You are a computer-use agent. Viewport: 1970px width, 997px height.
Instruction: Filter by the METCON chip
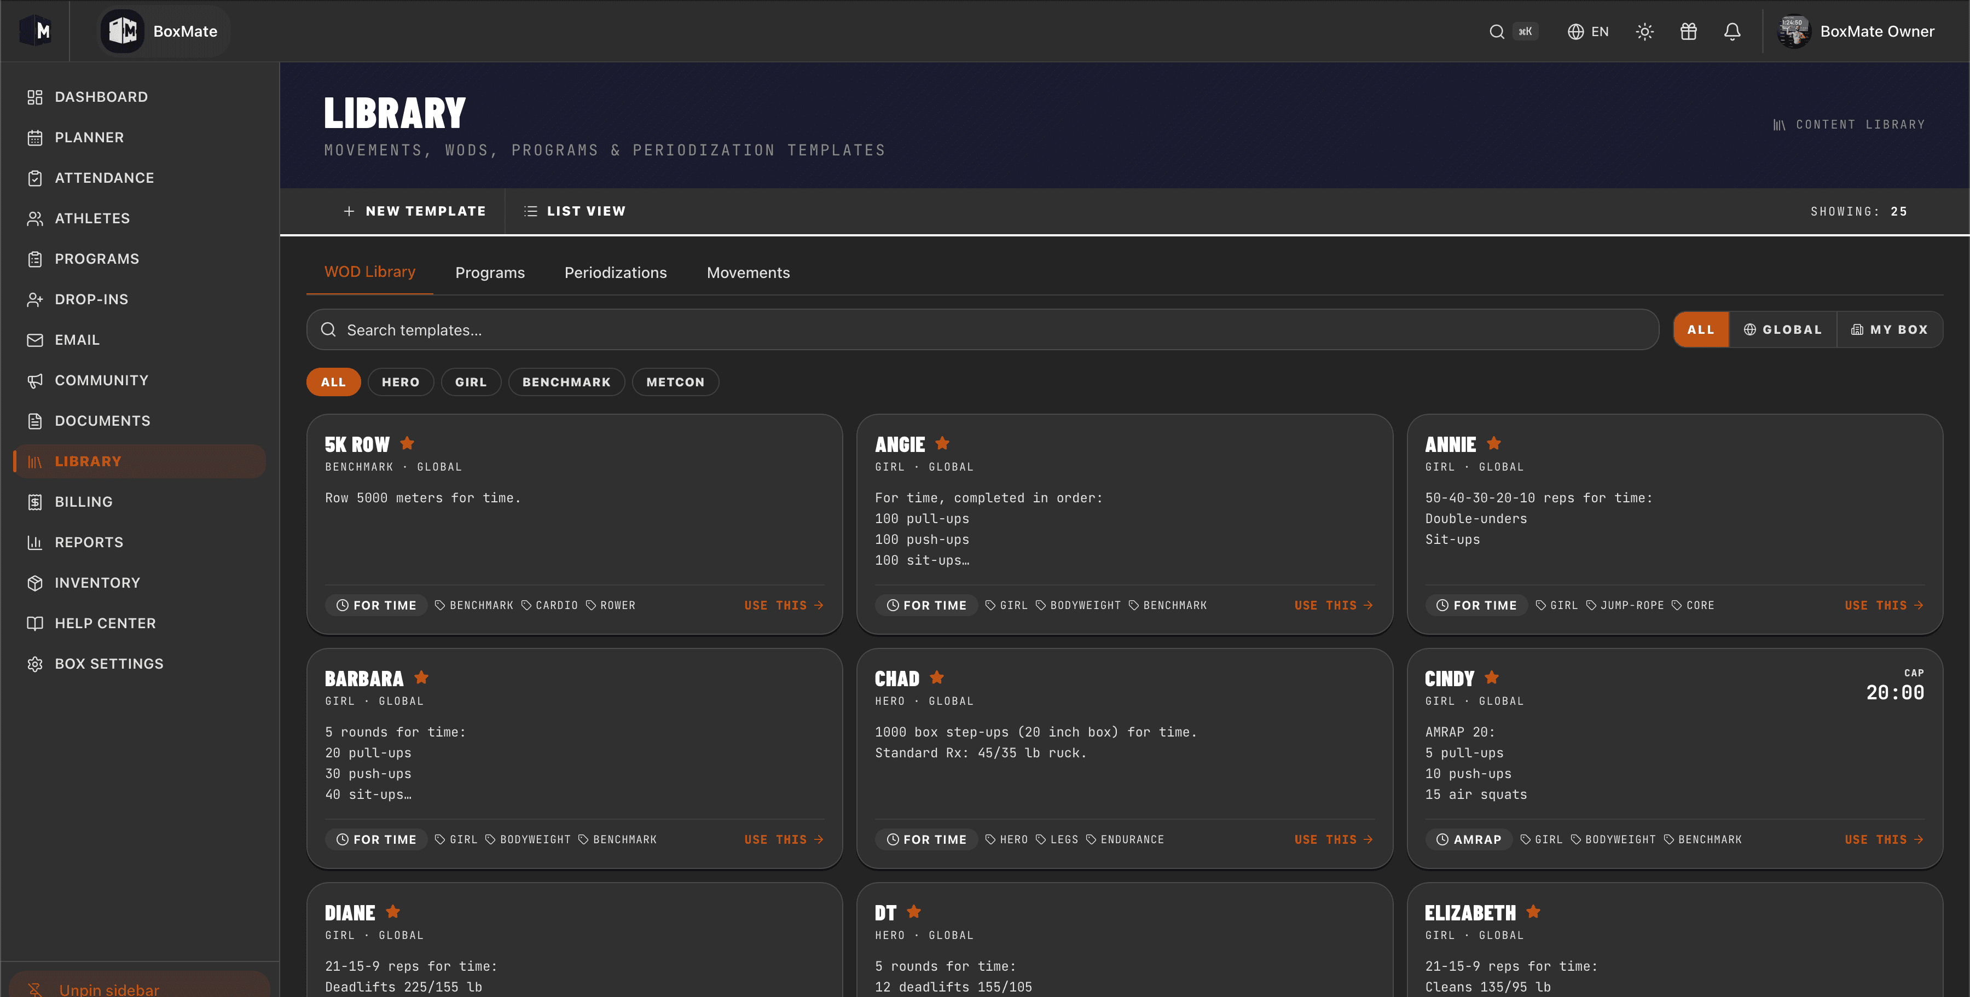(675, 382)
